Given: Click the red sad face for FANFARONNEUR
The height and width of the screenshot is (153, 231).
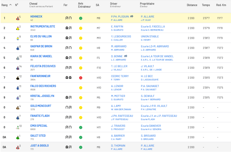Looking at the screenshot, I should 80,78.
